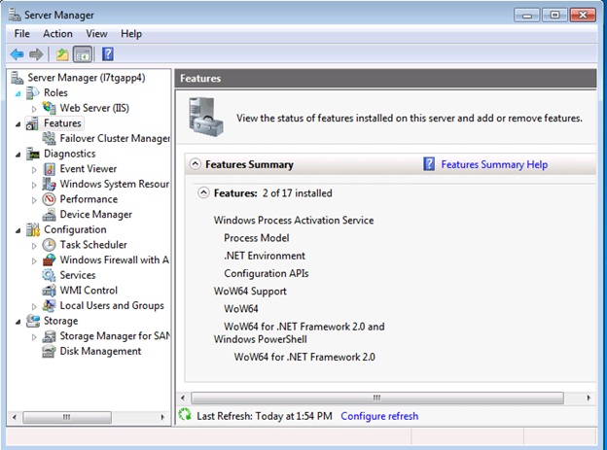Click the Disk Management icon

coord(49,351)
